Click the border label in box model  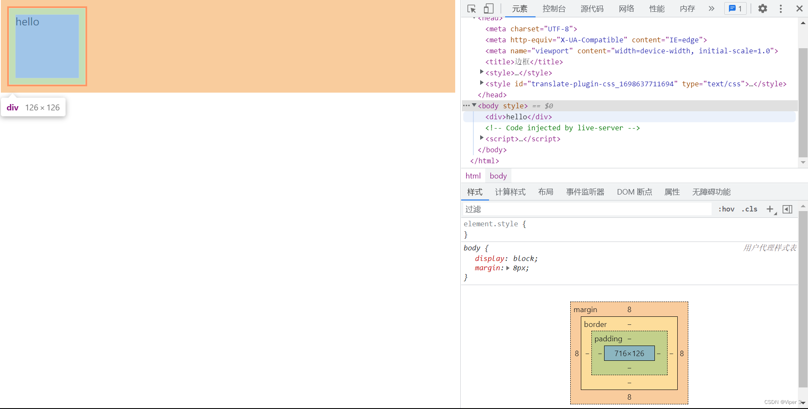click(x=595, y=324)
